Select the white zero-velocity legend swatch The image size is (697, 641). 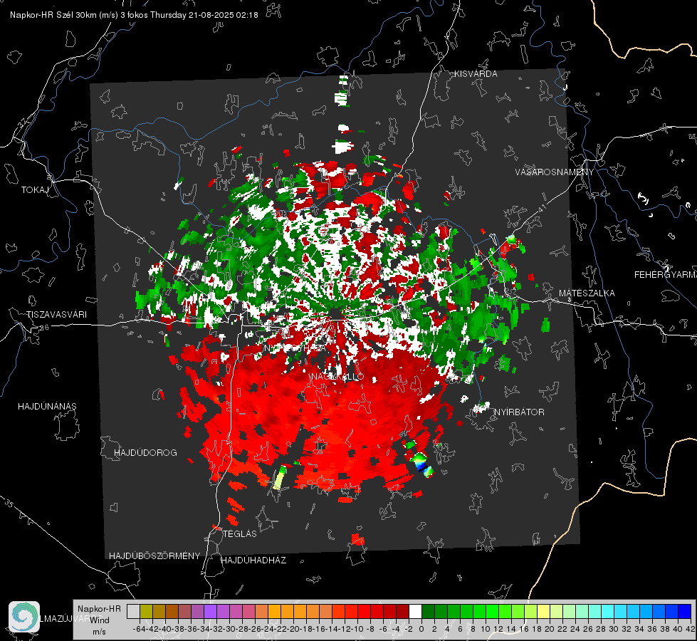[415, 612]
